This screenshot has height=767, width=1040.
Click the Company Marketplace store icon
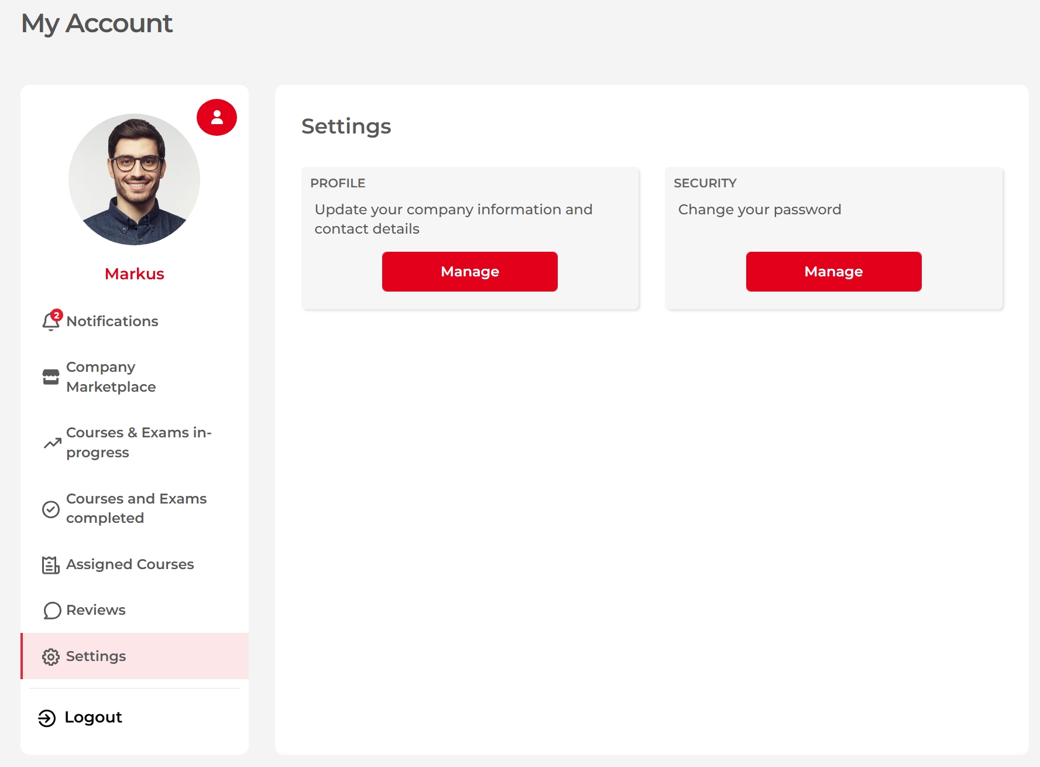coord(51,377)
